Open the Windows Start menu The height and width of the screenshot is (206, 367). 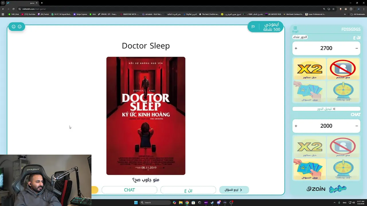pyautogui.click(x=136, y=203)
